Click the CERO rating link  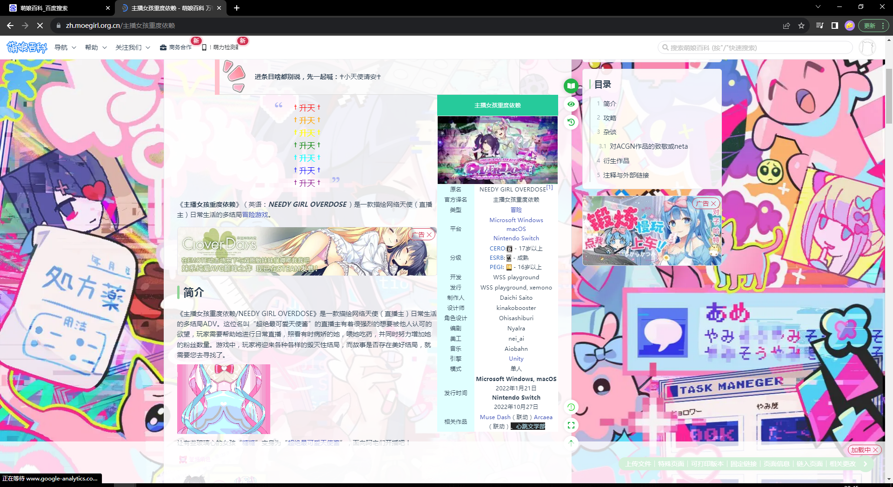(x=497, y=249)
